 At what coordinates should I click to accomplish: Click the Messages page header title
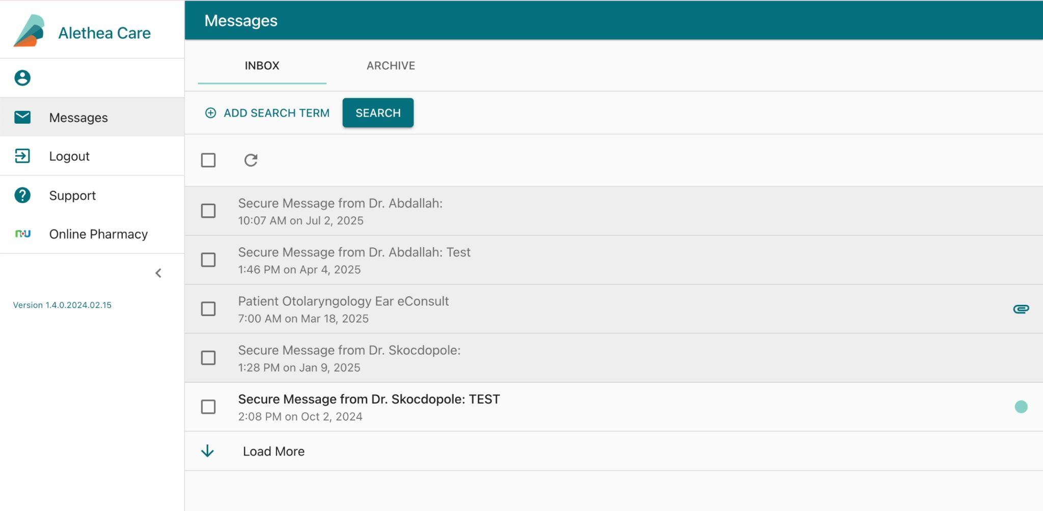click(241, 20)
